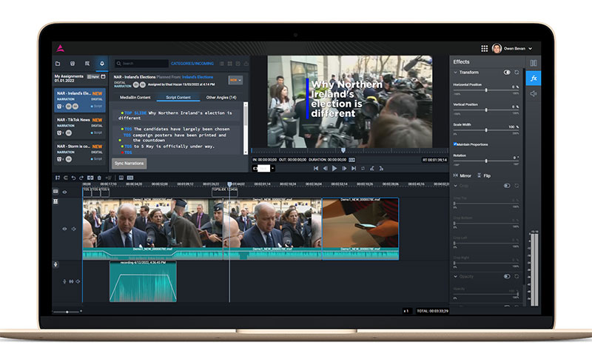Screen dimensions: 592x362
Task: Uncheck Maintain Proportions checkbox
Action: point(455,144)
